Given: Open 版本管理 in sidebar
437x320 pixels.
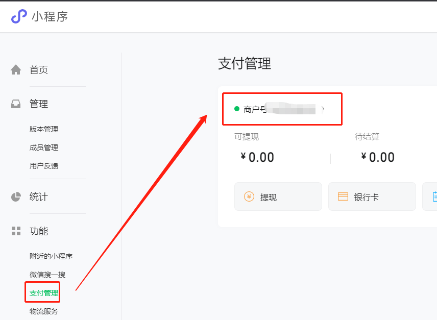Looking at the screenshot, I should [44, 129].
